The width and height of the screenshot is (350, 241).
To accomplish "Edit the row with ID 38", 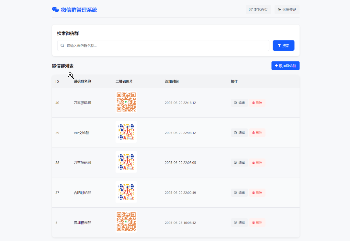I will 239,162.
